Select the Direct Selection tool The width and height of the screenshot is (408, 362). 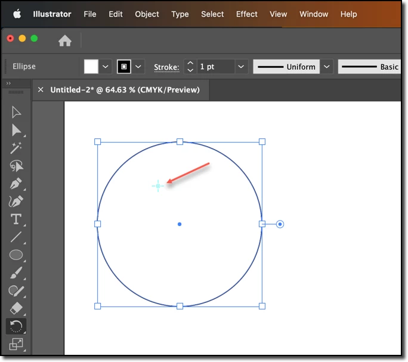(x=16, y=130)
